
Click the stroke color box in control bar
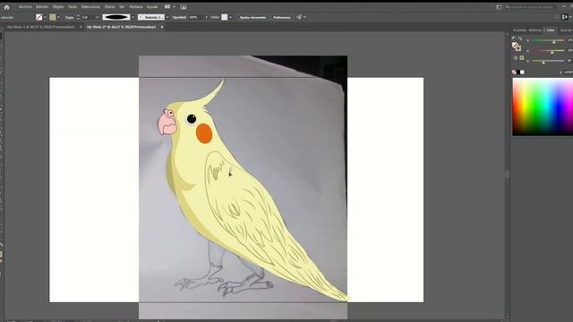[x=53, y=17]
